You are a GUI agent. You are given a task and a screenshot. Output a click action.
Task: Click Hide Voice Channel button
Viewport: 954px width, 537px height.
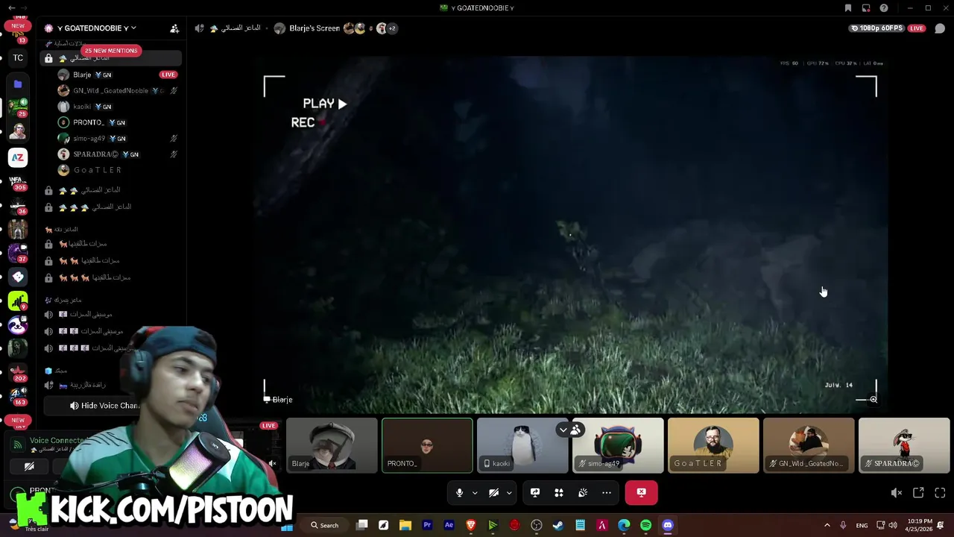104,406
